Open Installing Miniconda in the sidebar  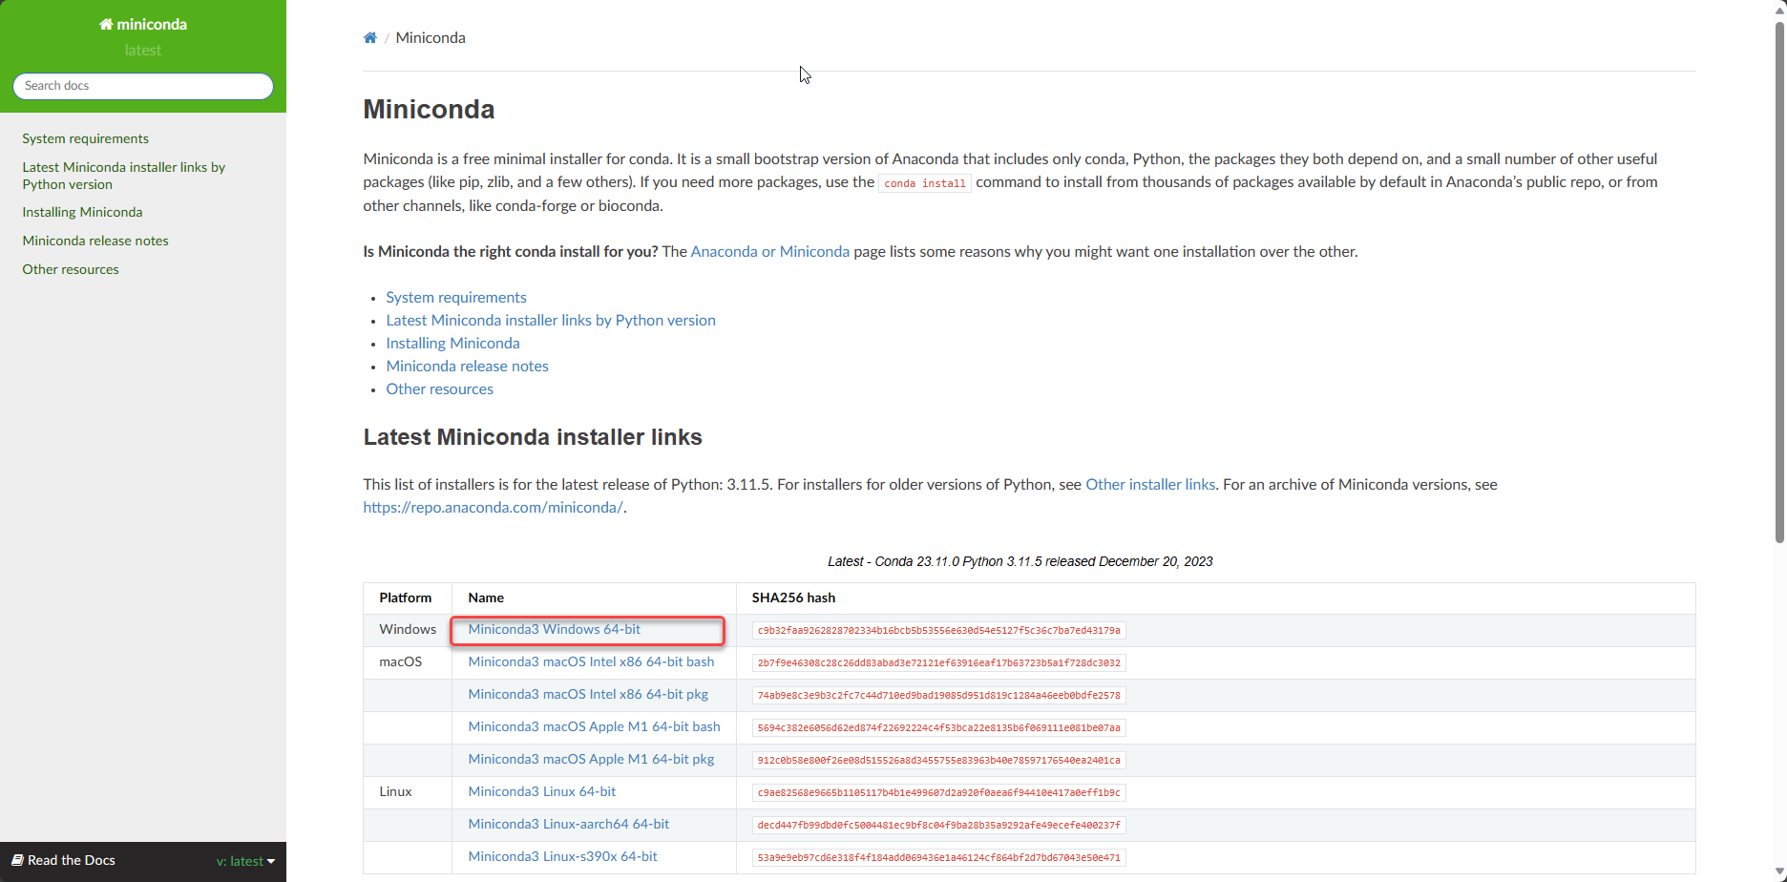(x=83, y=212)
